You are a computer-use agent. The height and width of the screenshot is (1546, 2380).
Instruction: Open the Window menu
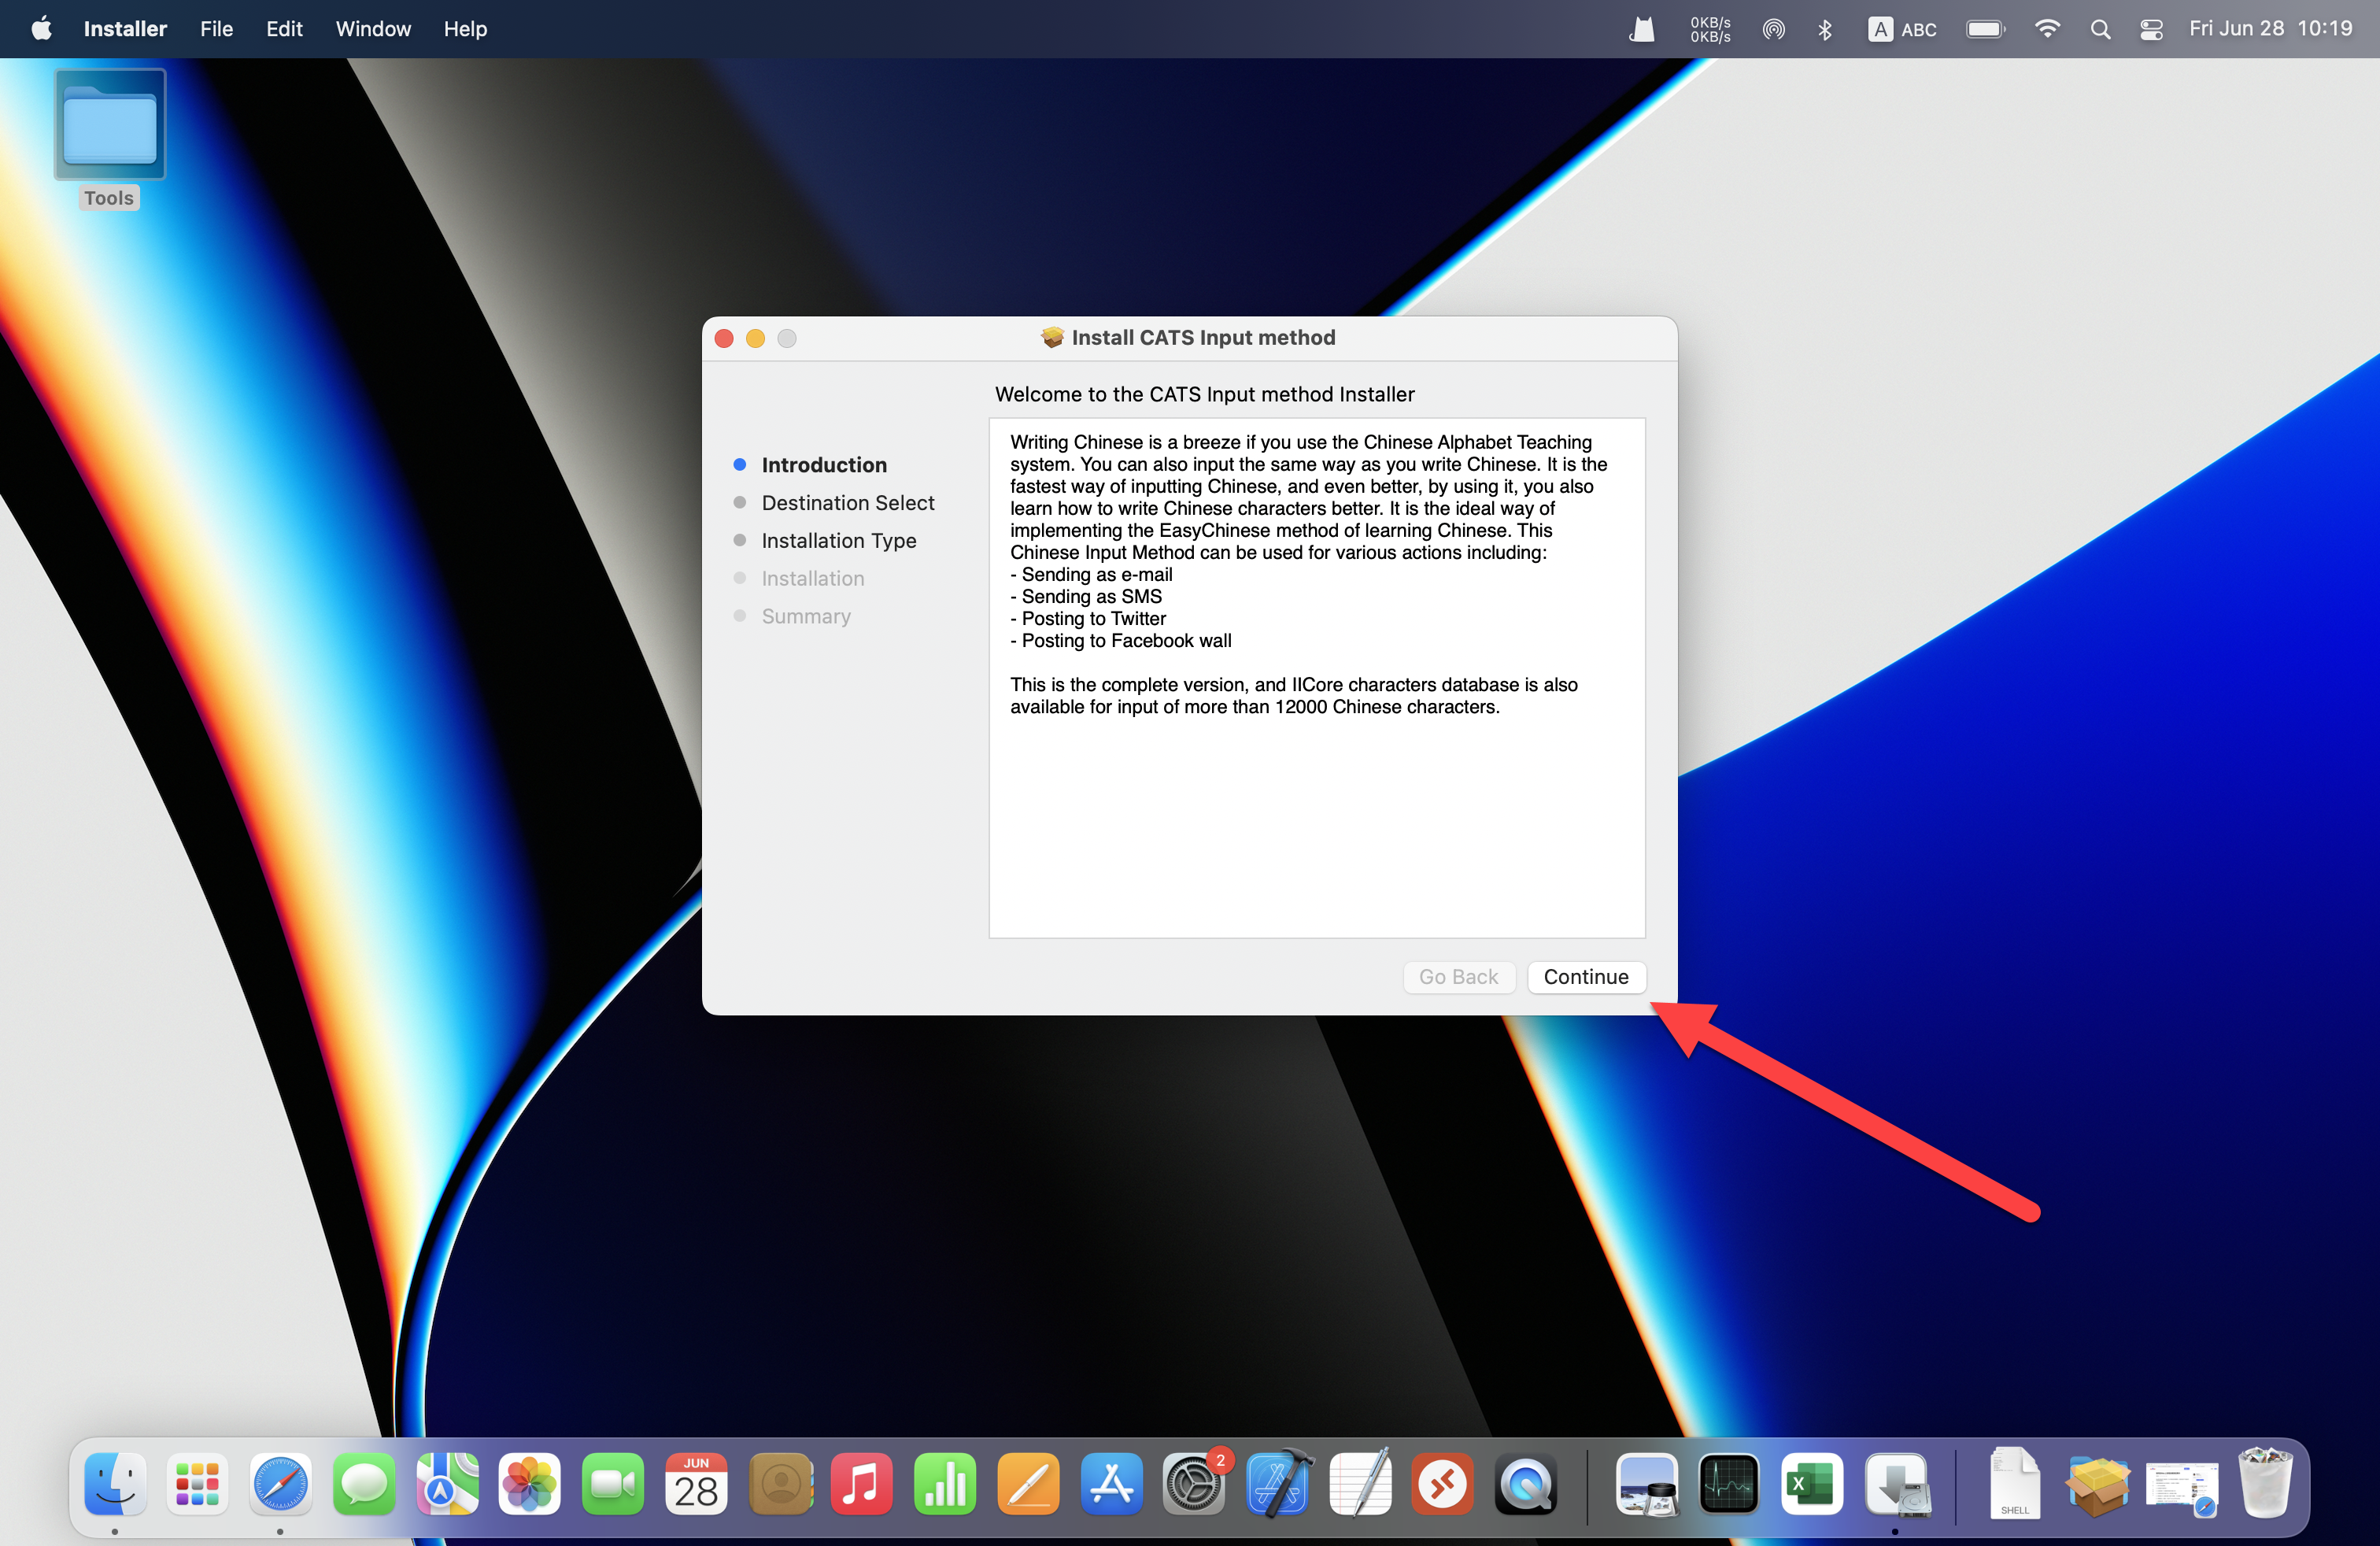pos(373,29)
